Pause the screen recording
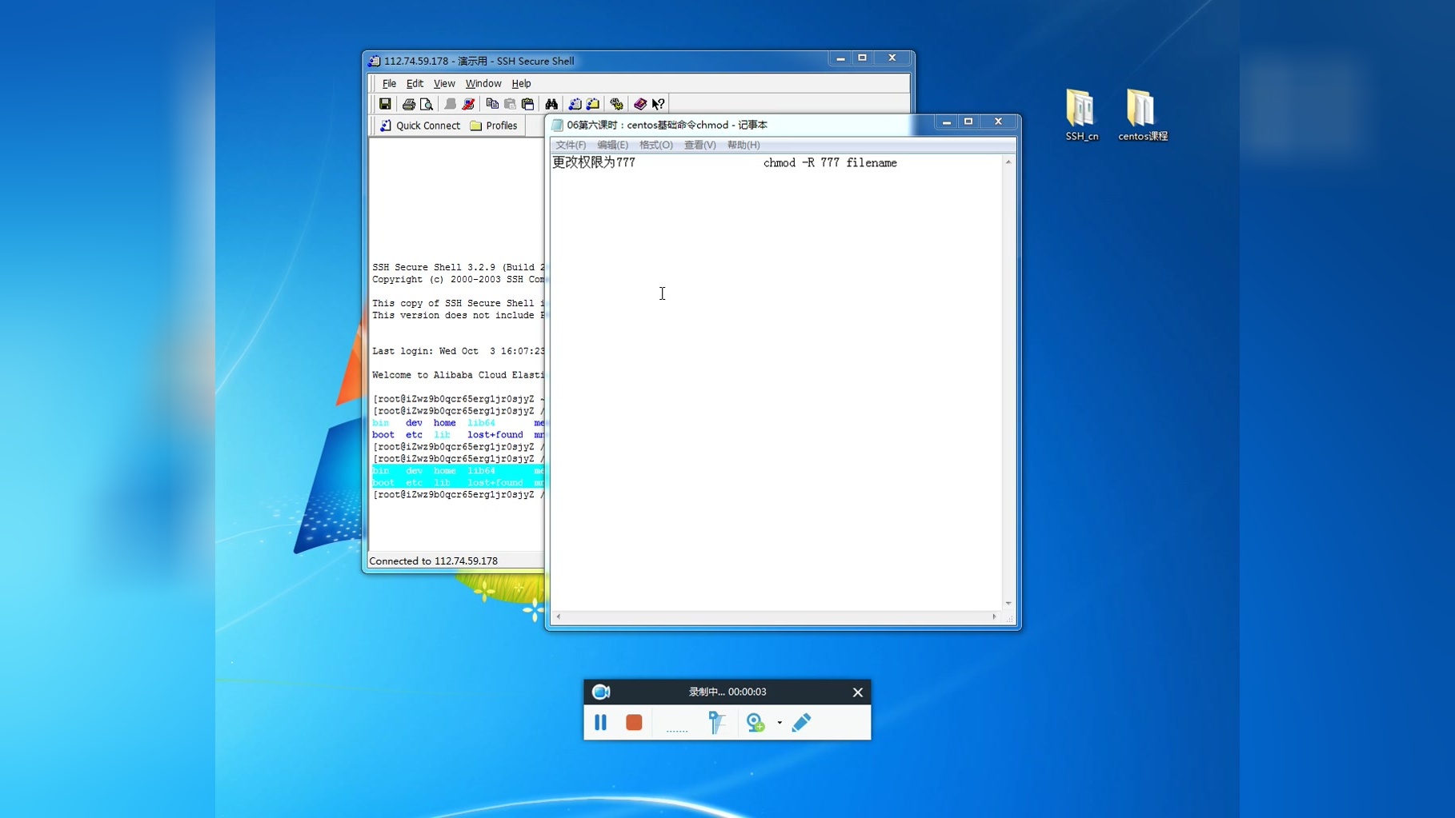 [x=601, y=722]
